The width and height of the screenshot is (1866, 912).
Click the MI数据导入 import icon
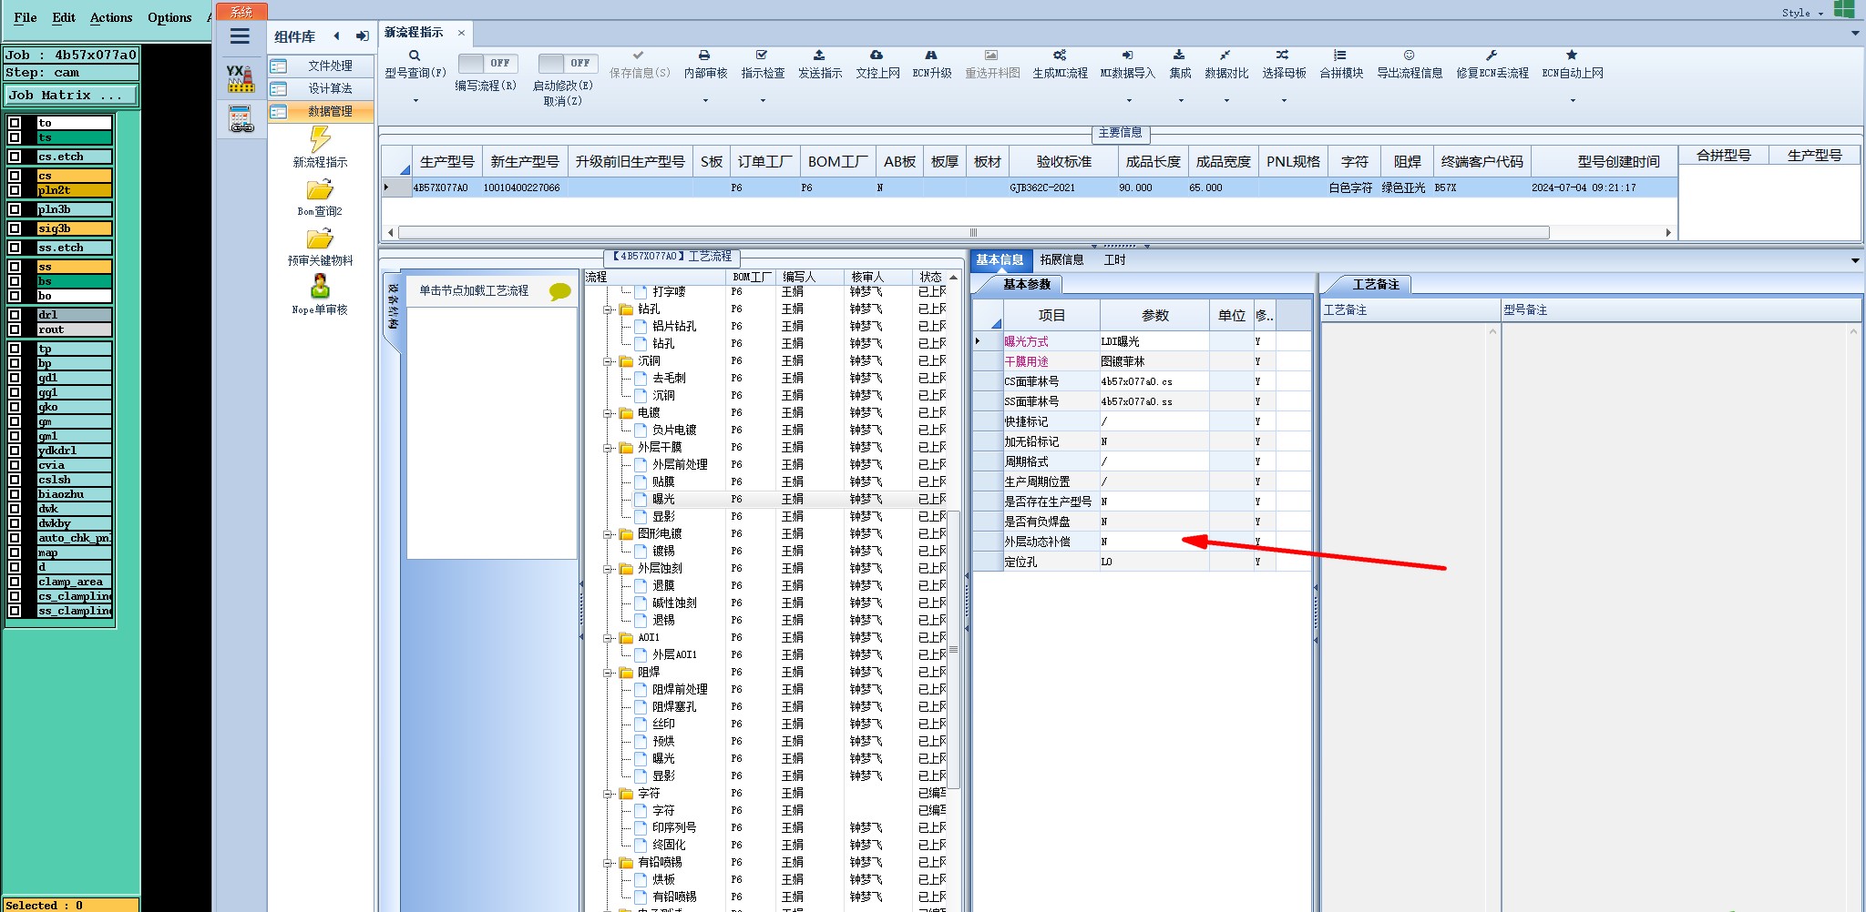pos(1127,56)
